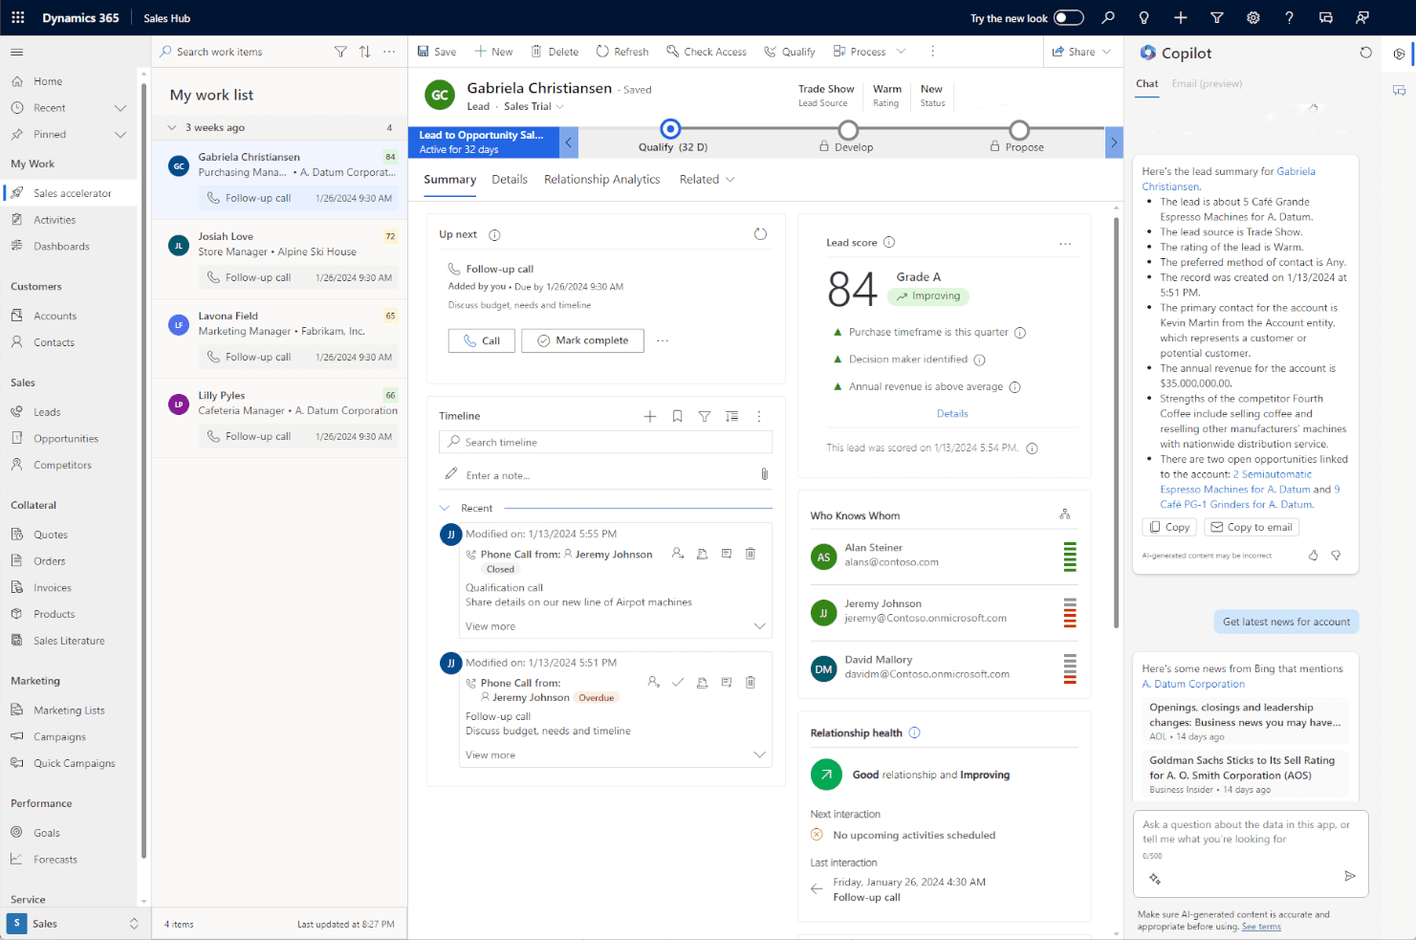Filter the work list items
Viewport: 1416px width, 940px height.
point(340,52)
